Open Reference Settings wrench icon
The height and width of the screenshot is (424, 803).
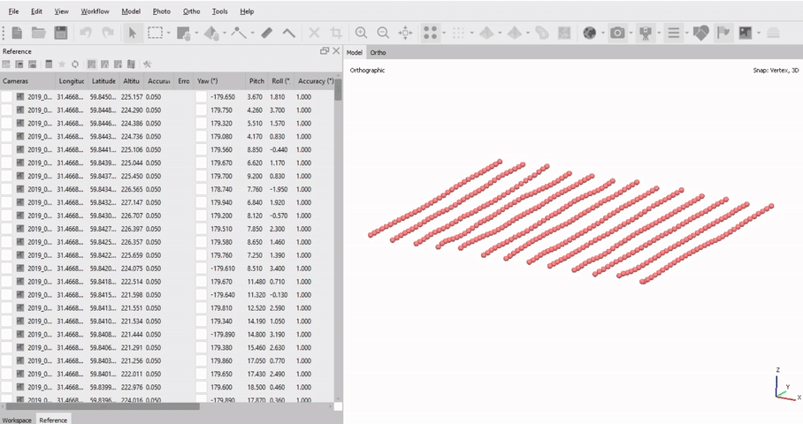tap(147, 64)
